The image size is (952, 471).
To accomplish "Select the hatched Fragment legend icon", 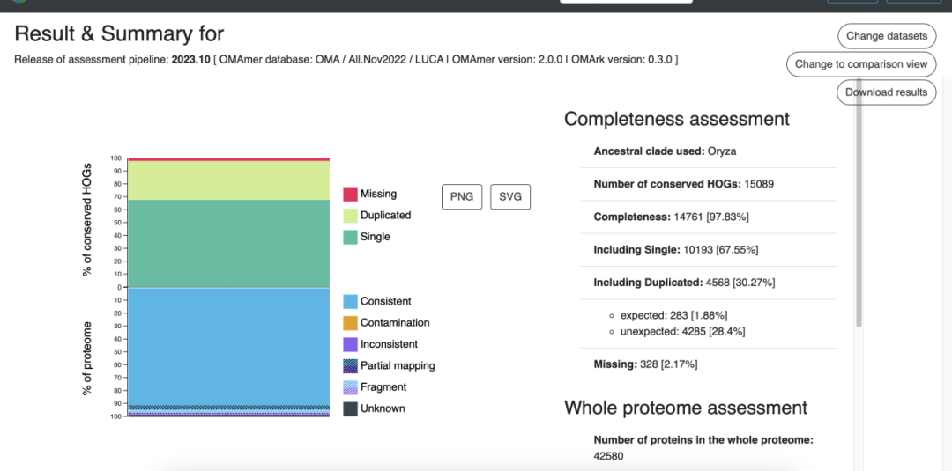I will pyautogui.click(x=350, y=387).
